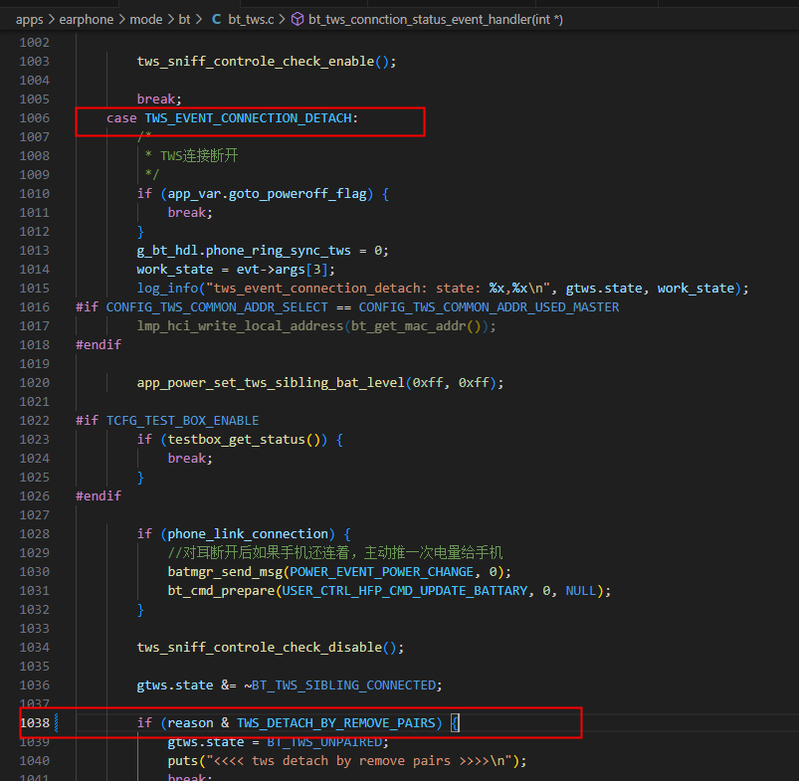Click tws_sniff_controle_check_disable function call
The height and width of the screenshot is (781, 799).
click(260, 648)
